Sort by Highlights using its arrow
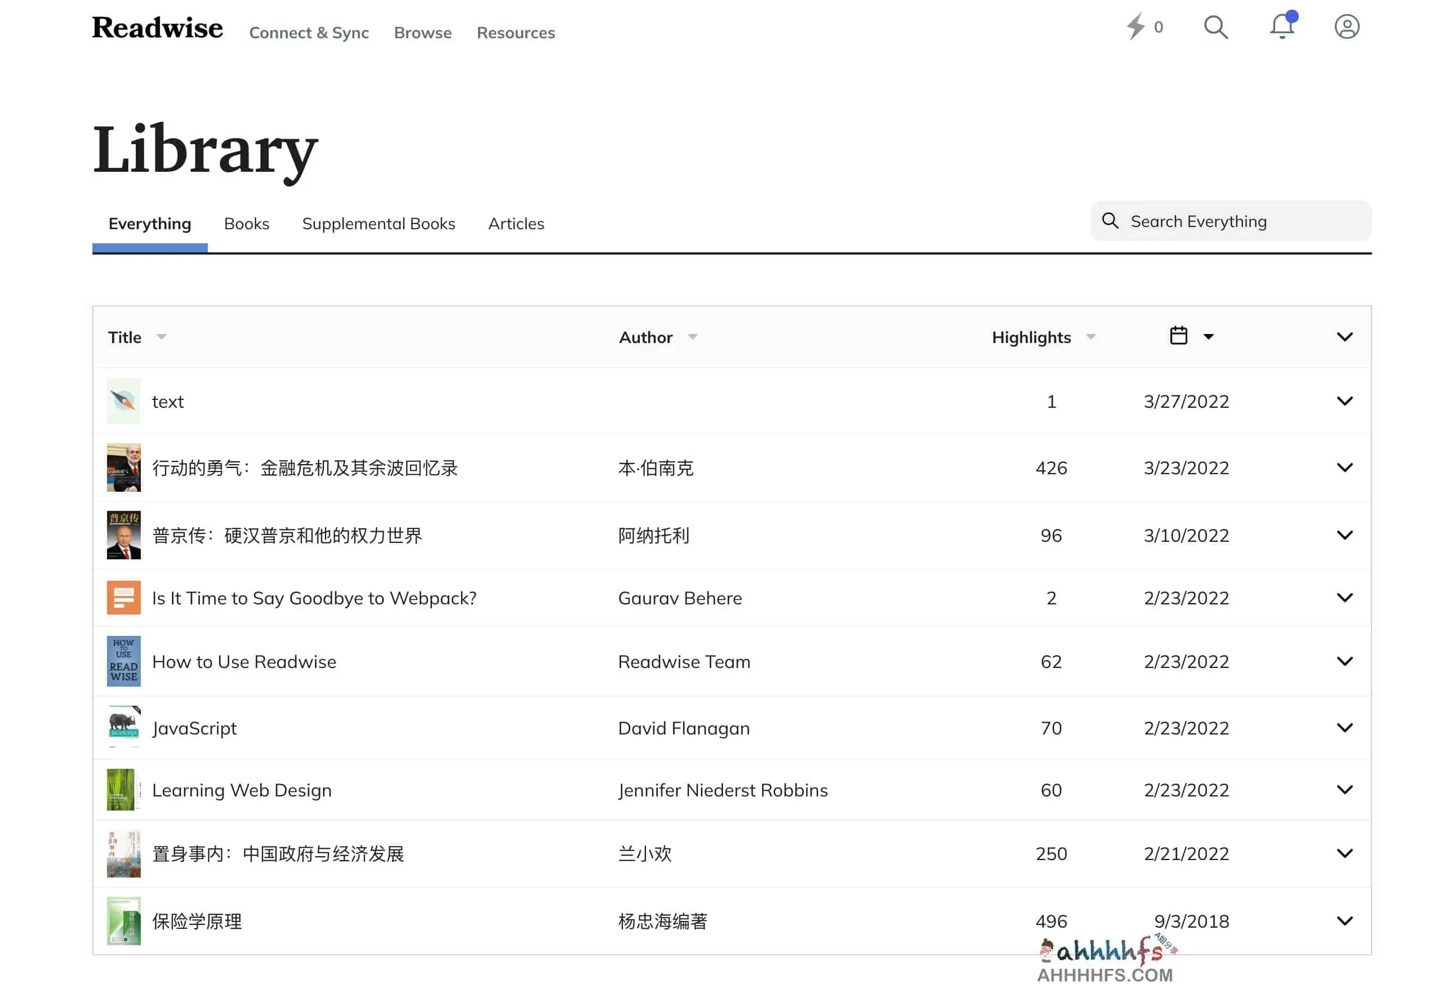The width and height of the screenshot is (1434, 1006). 1092,337
